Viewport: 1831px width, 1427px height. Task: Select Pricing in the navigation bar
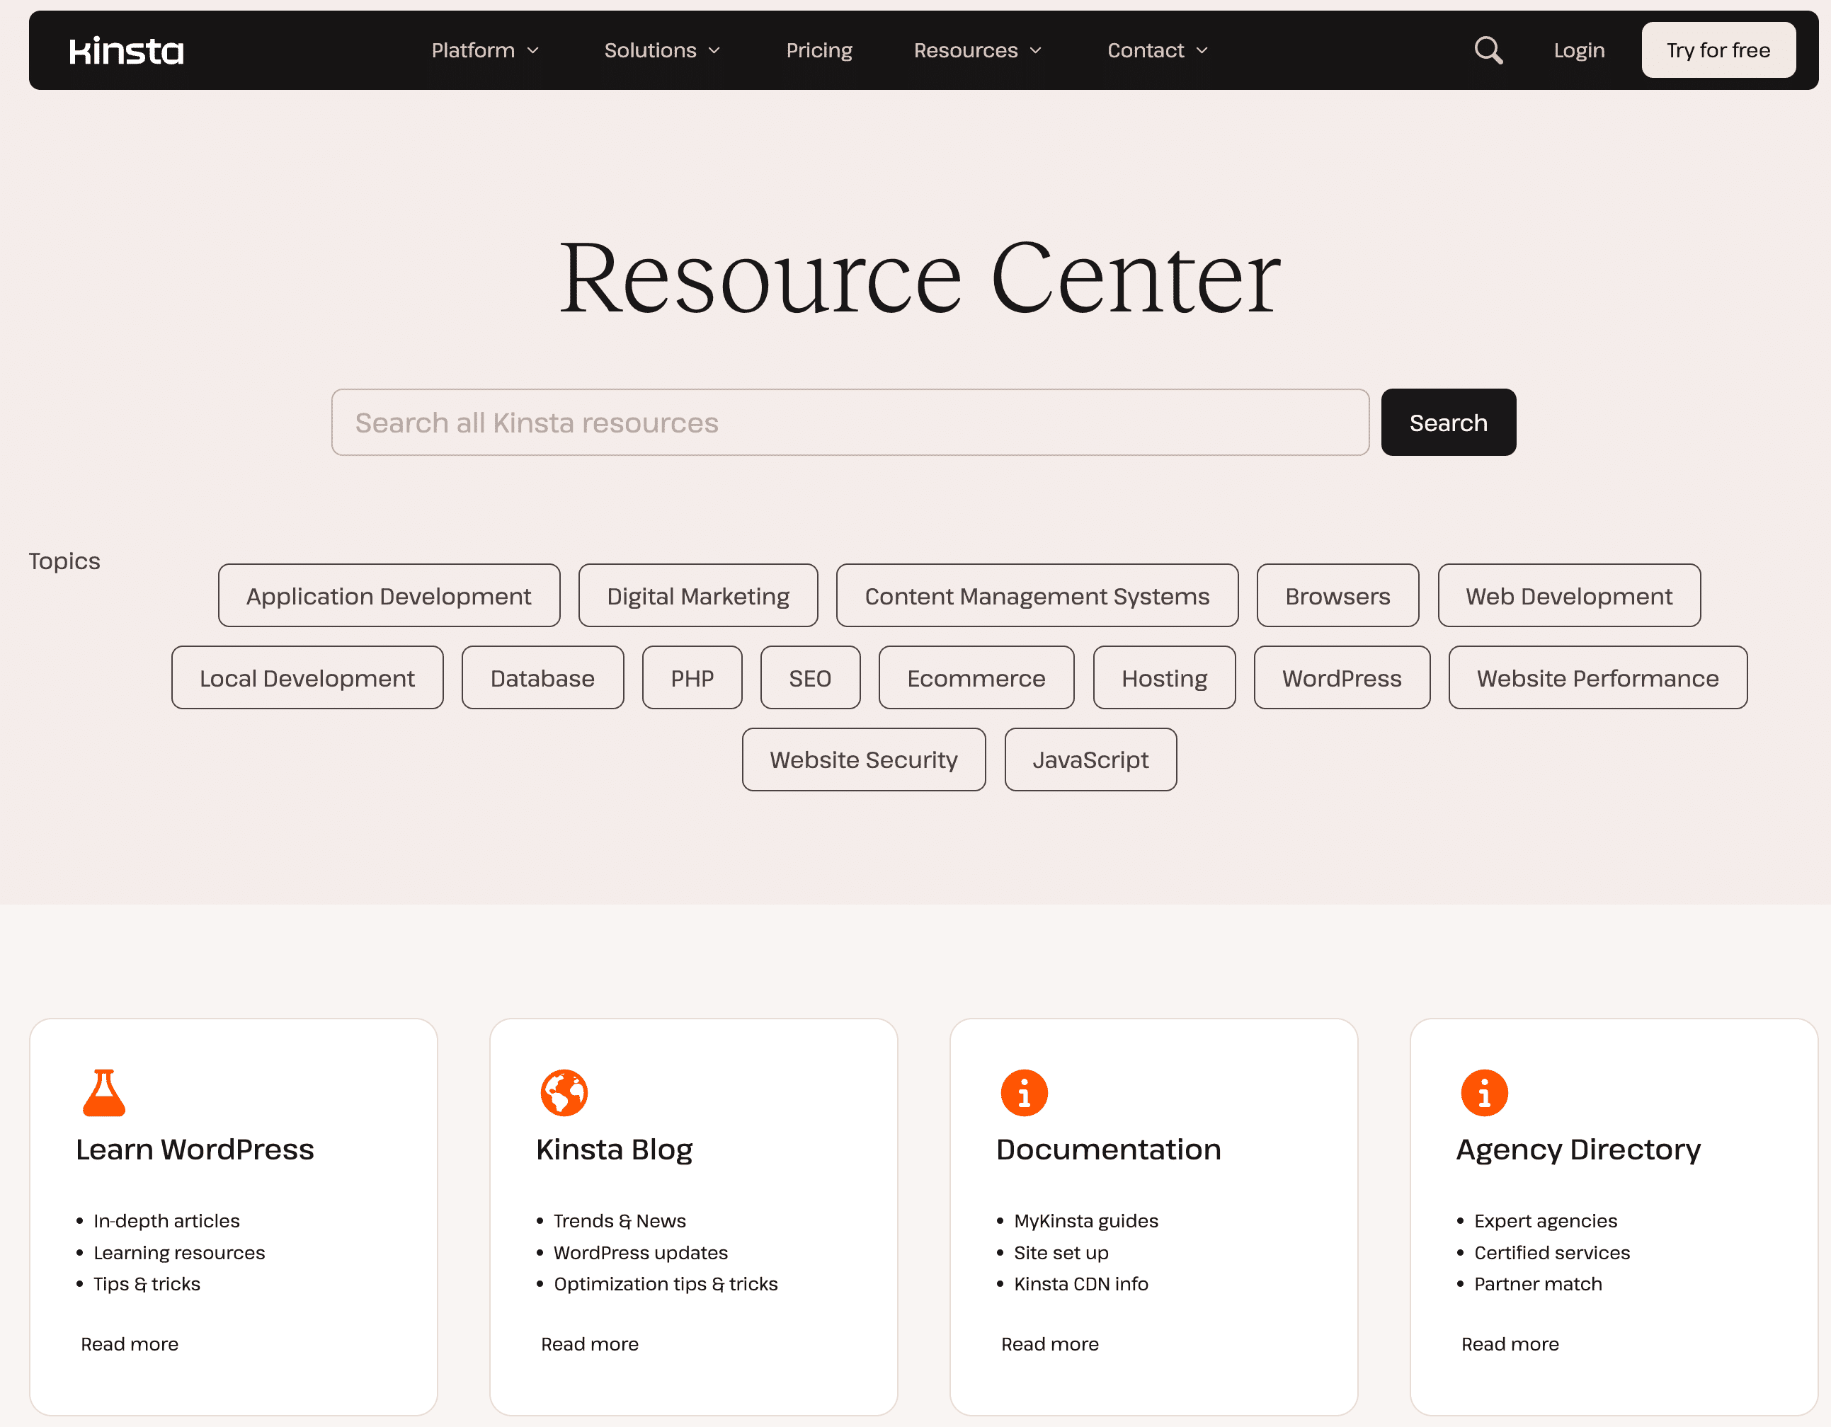click(819, 50)
